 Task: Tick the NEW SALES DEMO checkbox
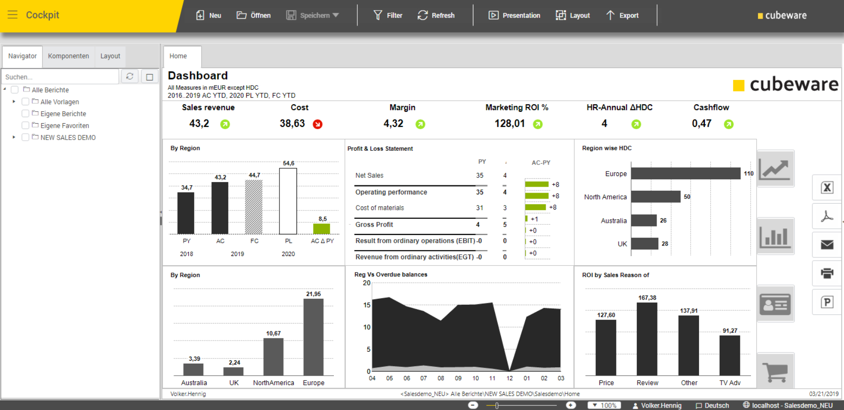click(25, 137)
